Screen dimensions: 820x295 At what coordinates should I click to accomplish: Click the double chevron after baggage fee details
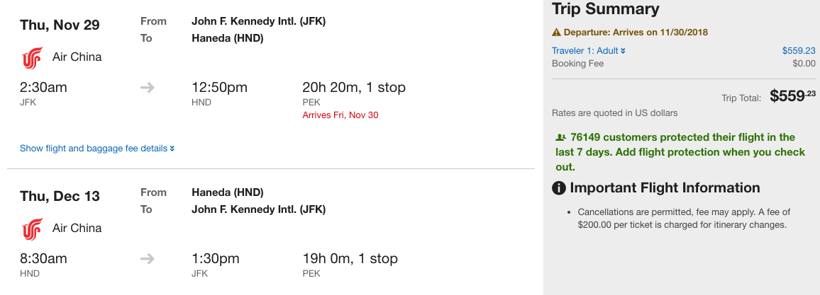[x=172, y=149]
